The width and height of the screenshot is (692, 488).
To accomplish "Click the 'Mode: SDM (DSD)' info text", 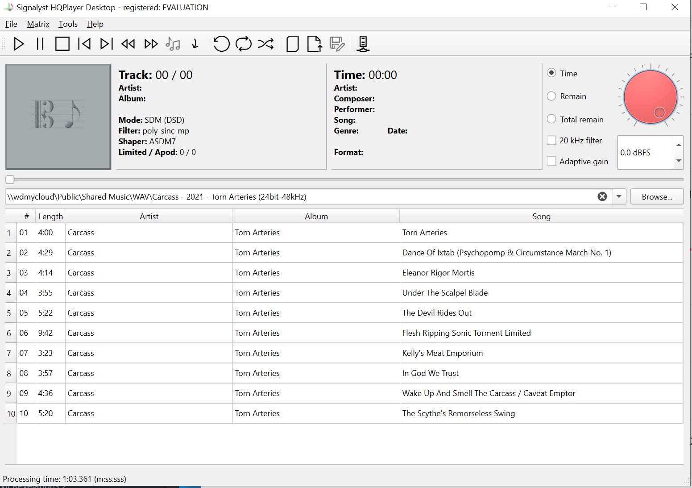I will click(x=151, y=120).
